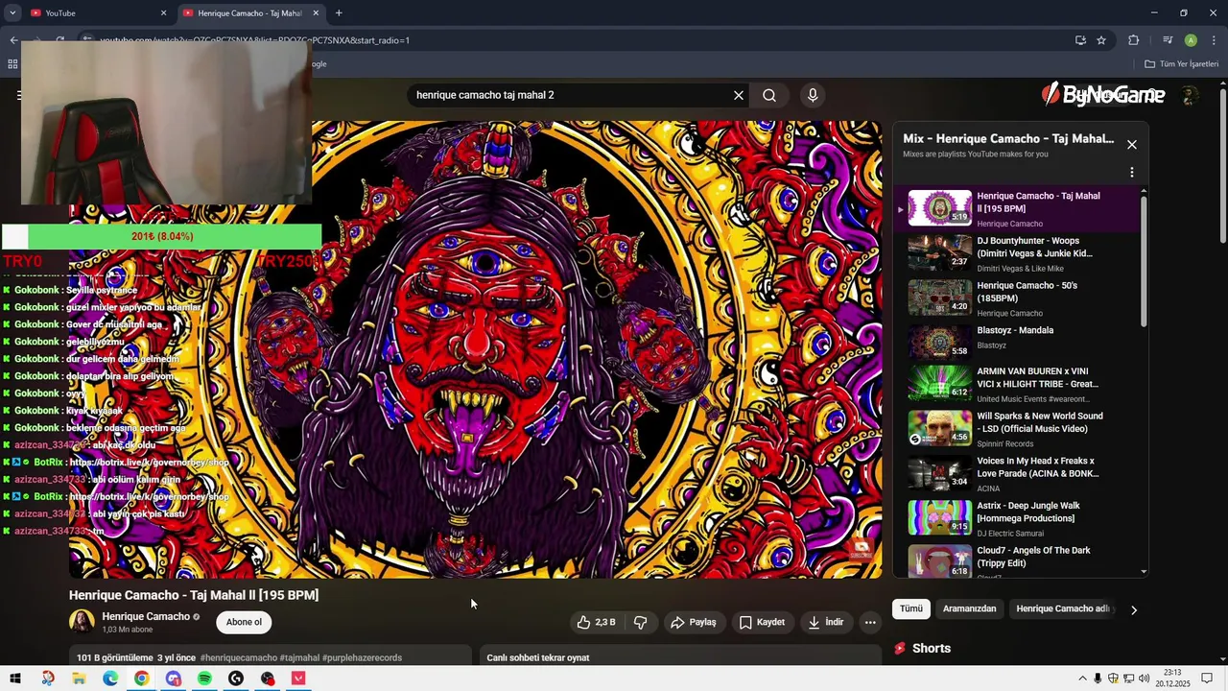Switch to the YouTube browser tab
This screenshot has height=691, width=1228.
coord(94,13)
